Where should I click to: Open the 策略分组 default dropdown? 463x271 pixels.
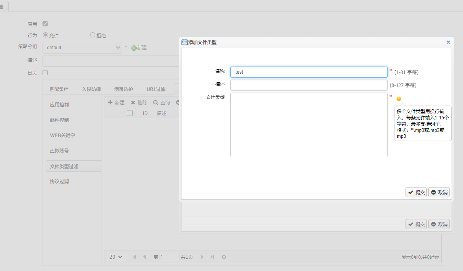click(82, 48)
